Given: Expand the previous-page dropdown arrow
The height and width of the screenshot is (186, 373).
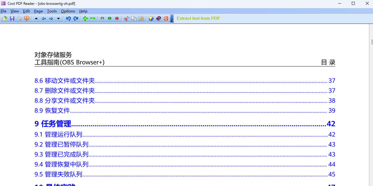Looking at the screenshot, I should tap(36, 18).
